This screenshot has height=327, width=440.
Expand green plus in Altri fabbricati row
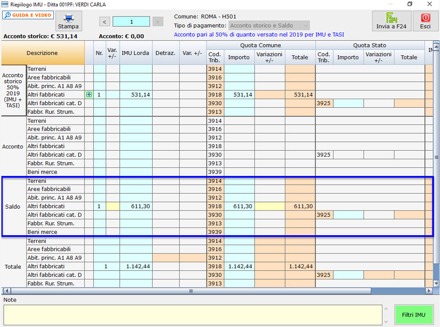point(89,95)
